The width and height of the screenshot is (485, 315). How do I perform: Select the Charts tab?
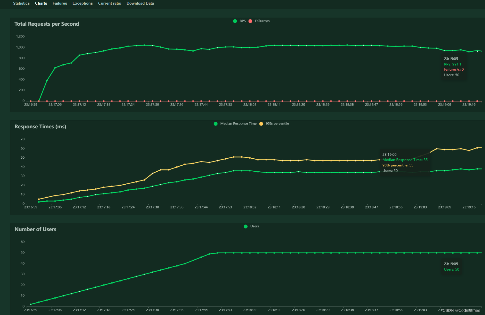pyautogui.click(x=41, y=3)
